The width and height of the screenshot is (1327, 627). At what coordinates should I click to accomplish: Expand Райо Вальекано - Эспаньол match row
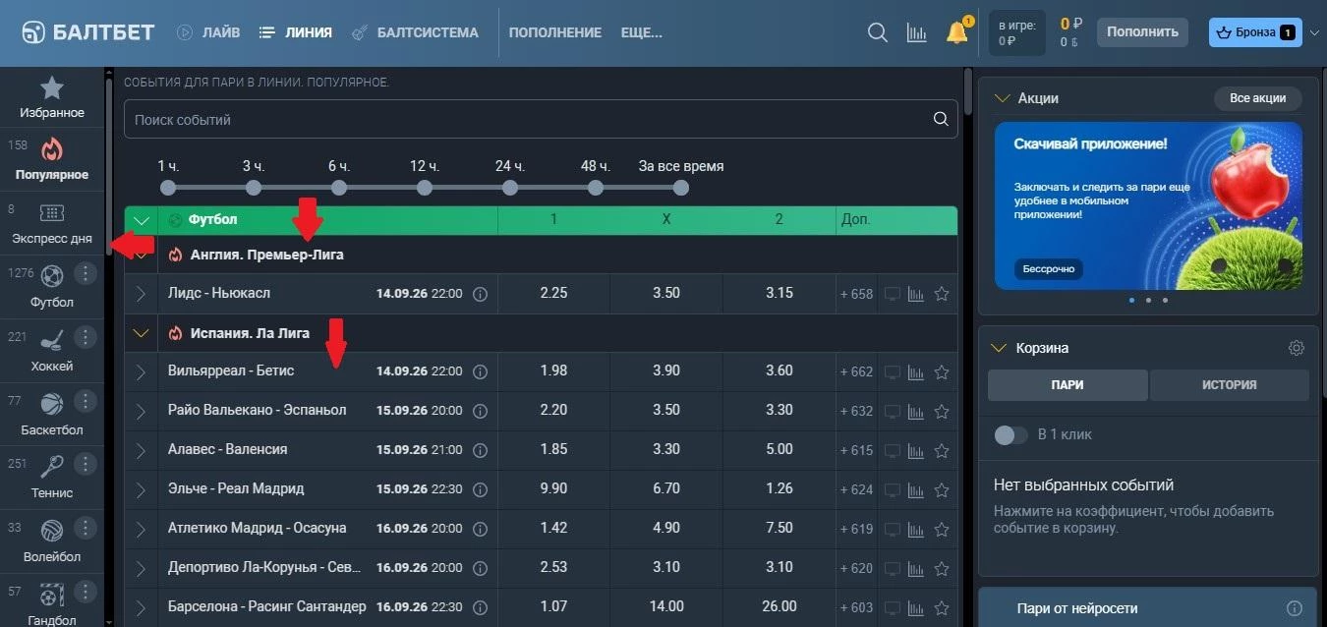141,411
